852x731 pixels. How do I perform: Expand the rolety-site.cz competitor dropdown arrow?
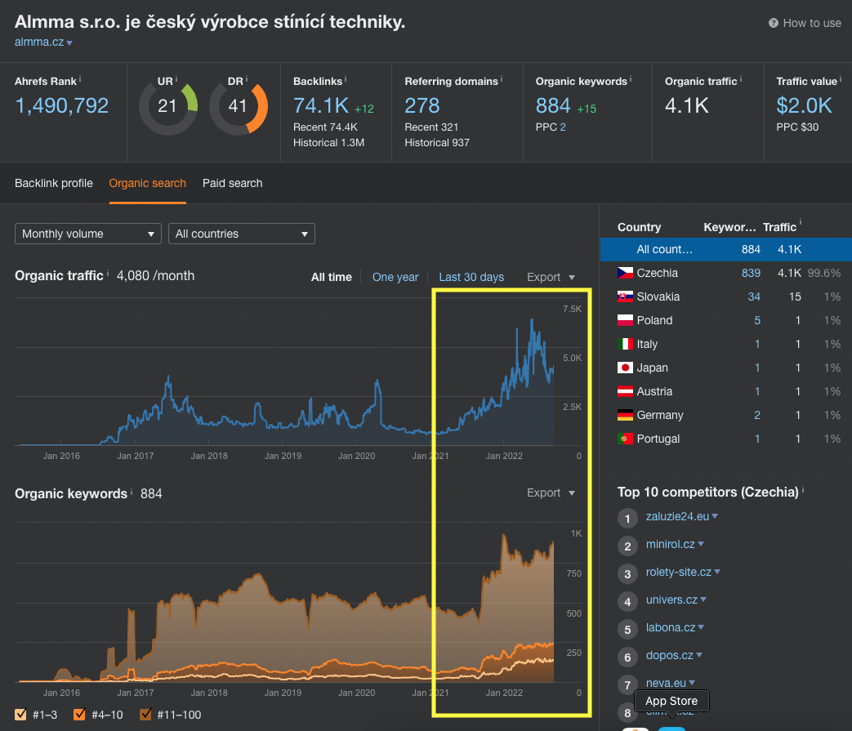[717, 572]
